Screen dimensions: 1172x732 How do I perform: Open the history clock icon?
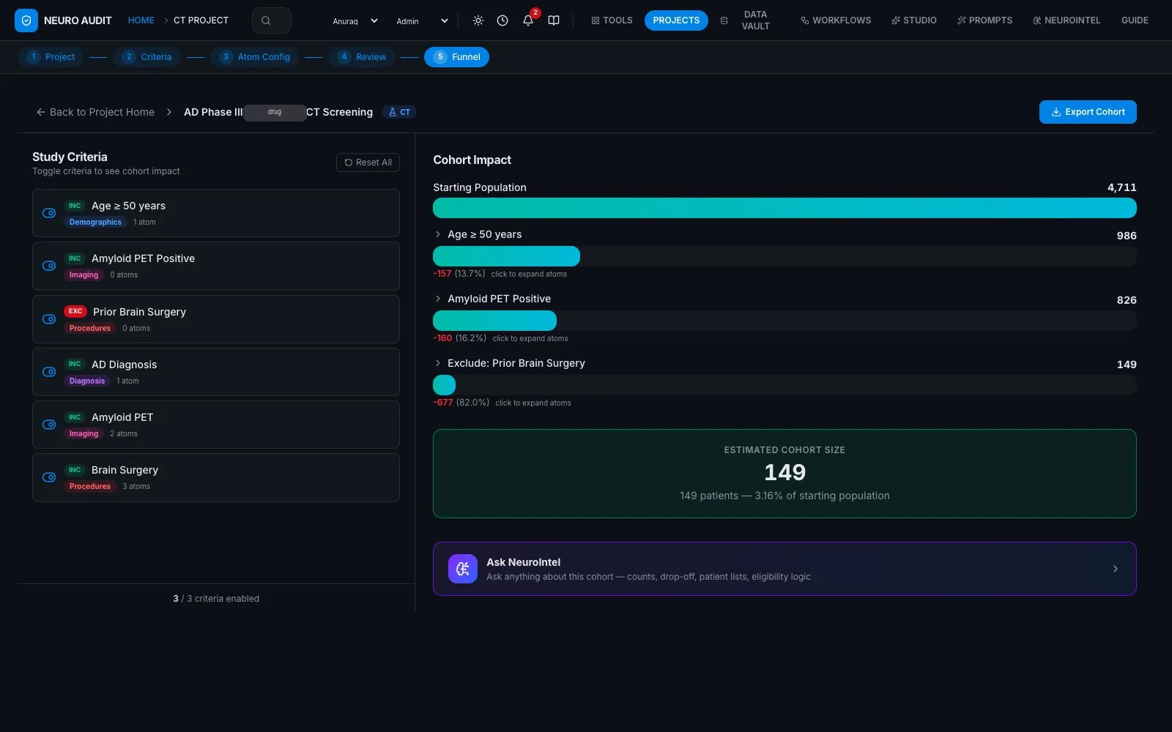(502, 20)
